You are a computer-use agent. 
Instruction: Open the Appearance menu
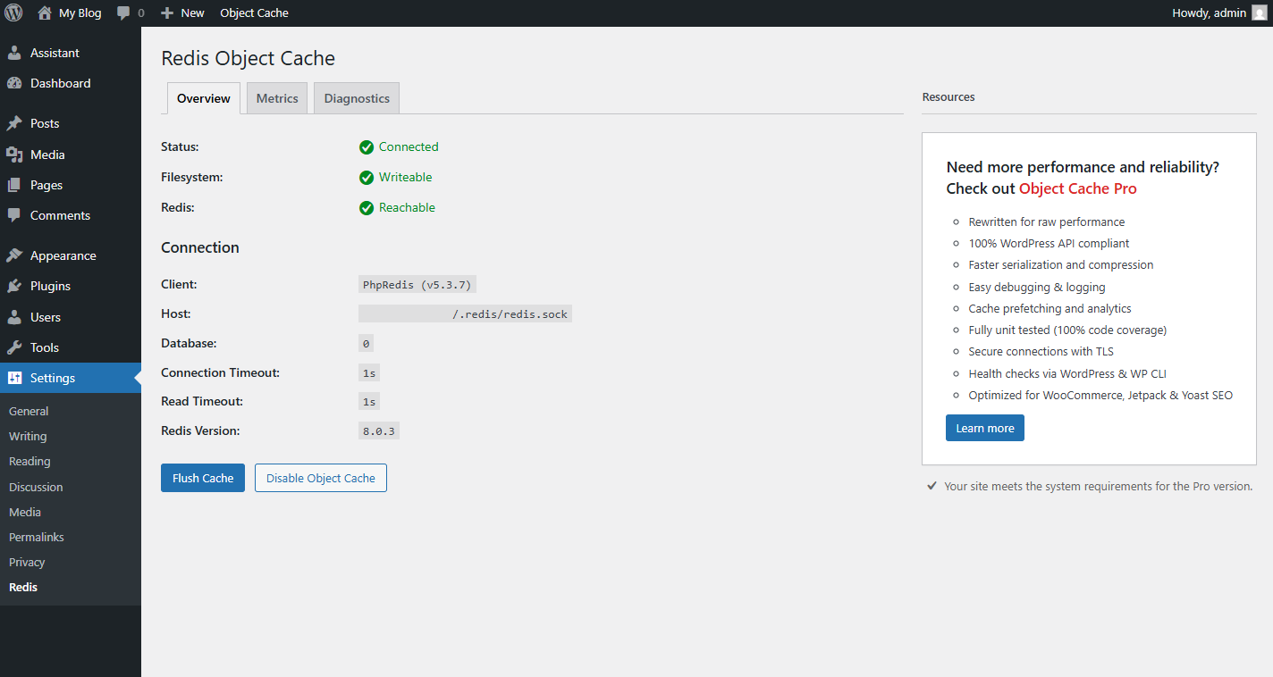point(63,255)
